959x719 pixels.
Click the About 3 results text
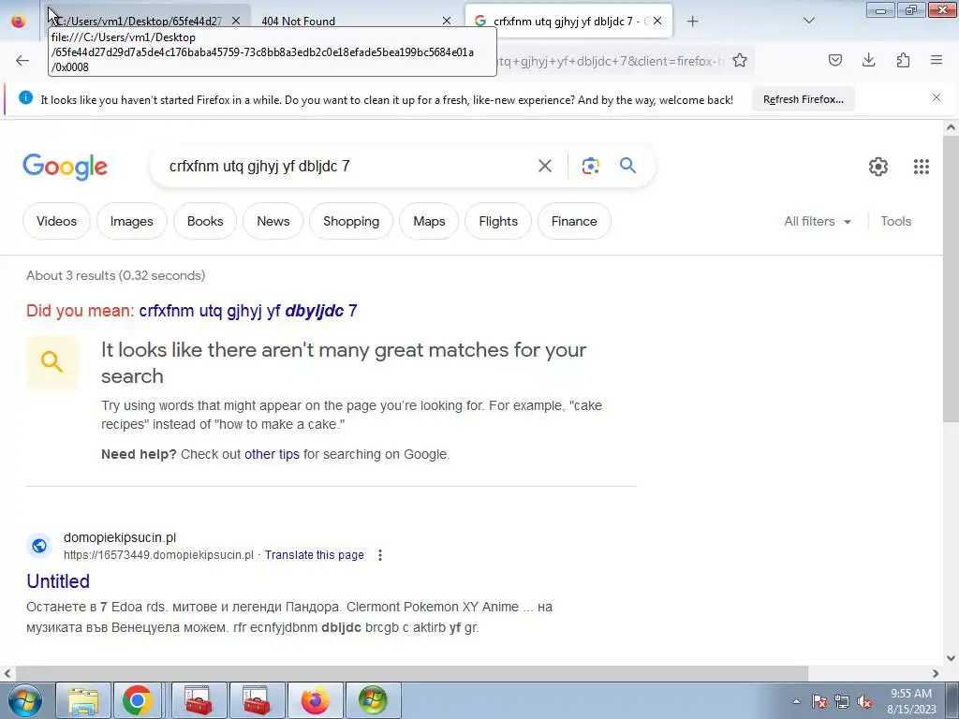pyautogui.click(x=115, y=276)
